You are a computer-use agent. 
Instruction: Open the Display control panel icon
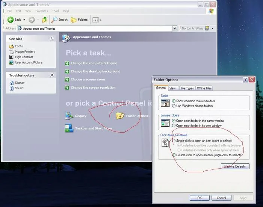(69, 116)
